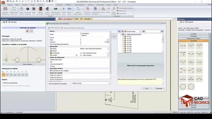Switch to Esquemático ribbon tab

[50, 5]
